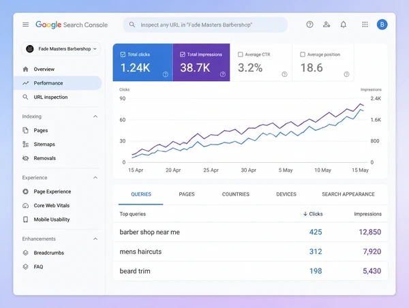Open help icon on Total clicks card
409x308 pixels.
[166, 74]
